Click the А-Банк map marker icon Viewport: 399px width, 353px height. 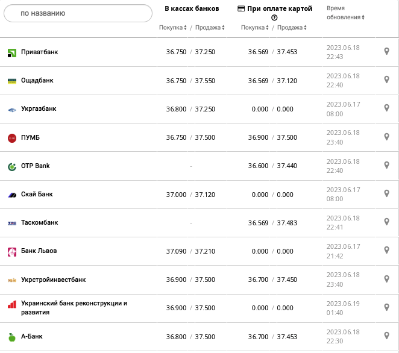click(x=387, y=336)
